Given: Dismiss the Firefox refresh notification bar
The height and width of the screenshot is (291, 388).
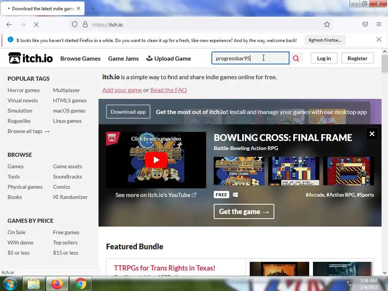Looking at the screenshot, I should pos(379,39).
